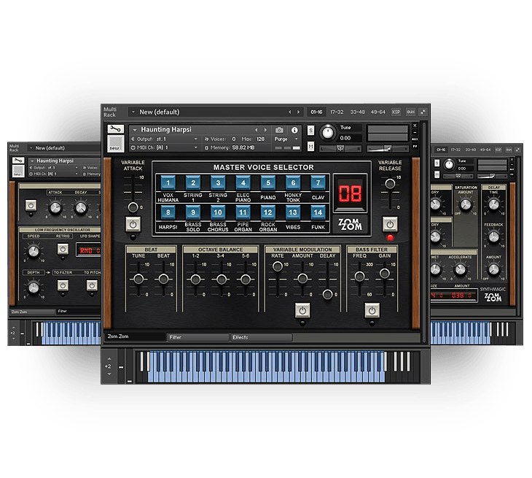532x478 pixels.
Task: Click the instrument volume slider bar
Action: 388,148
